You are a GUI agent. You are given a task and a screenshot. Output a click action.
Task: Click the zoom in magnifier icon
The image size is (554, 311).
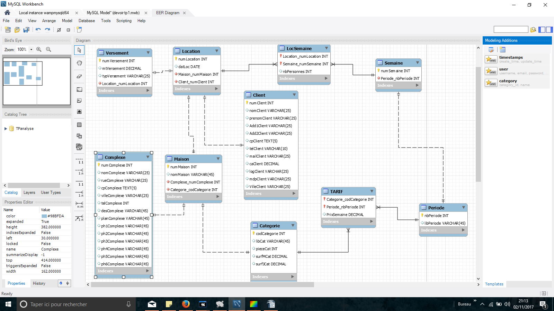point(39,49)
